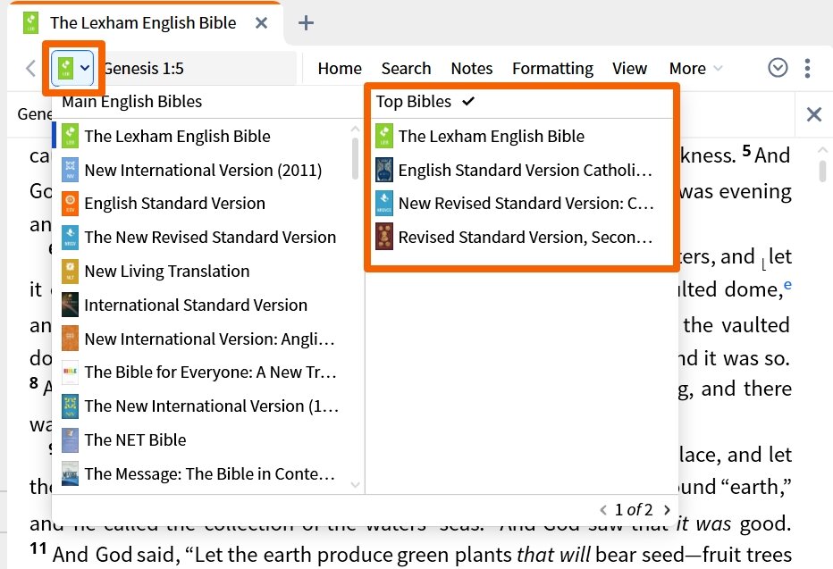Click the back navigation arrow
833x569 pixels.
click(30, 68)
